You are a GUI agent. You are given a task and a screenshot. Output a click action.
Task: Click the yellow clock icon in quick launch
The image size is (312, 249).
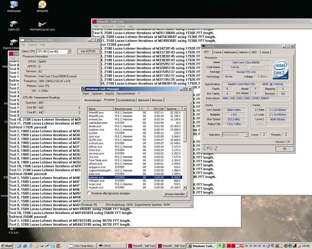click(36, 246)
